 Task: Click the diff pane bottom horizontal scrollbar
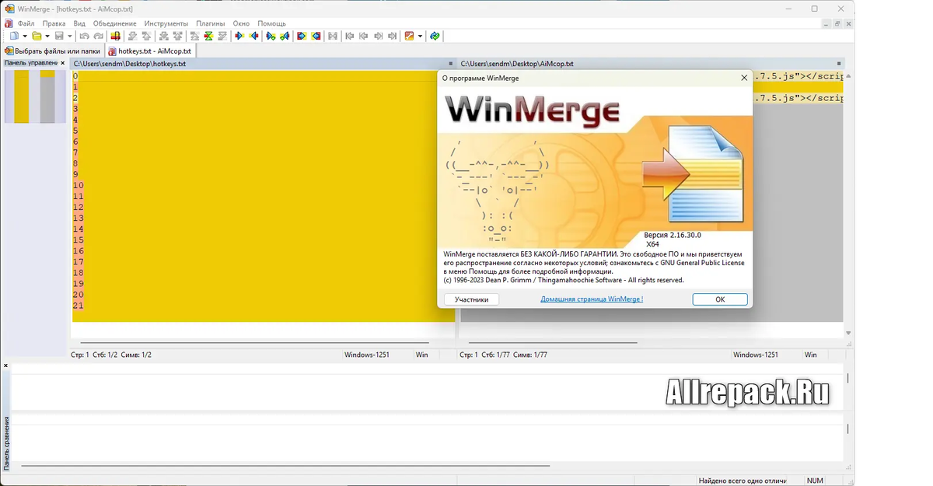point(285,466)
